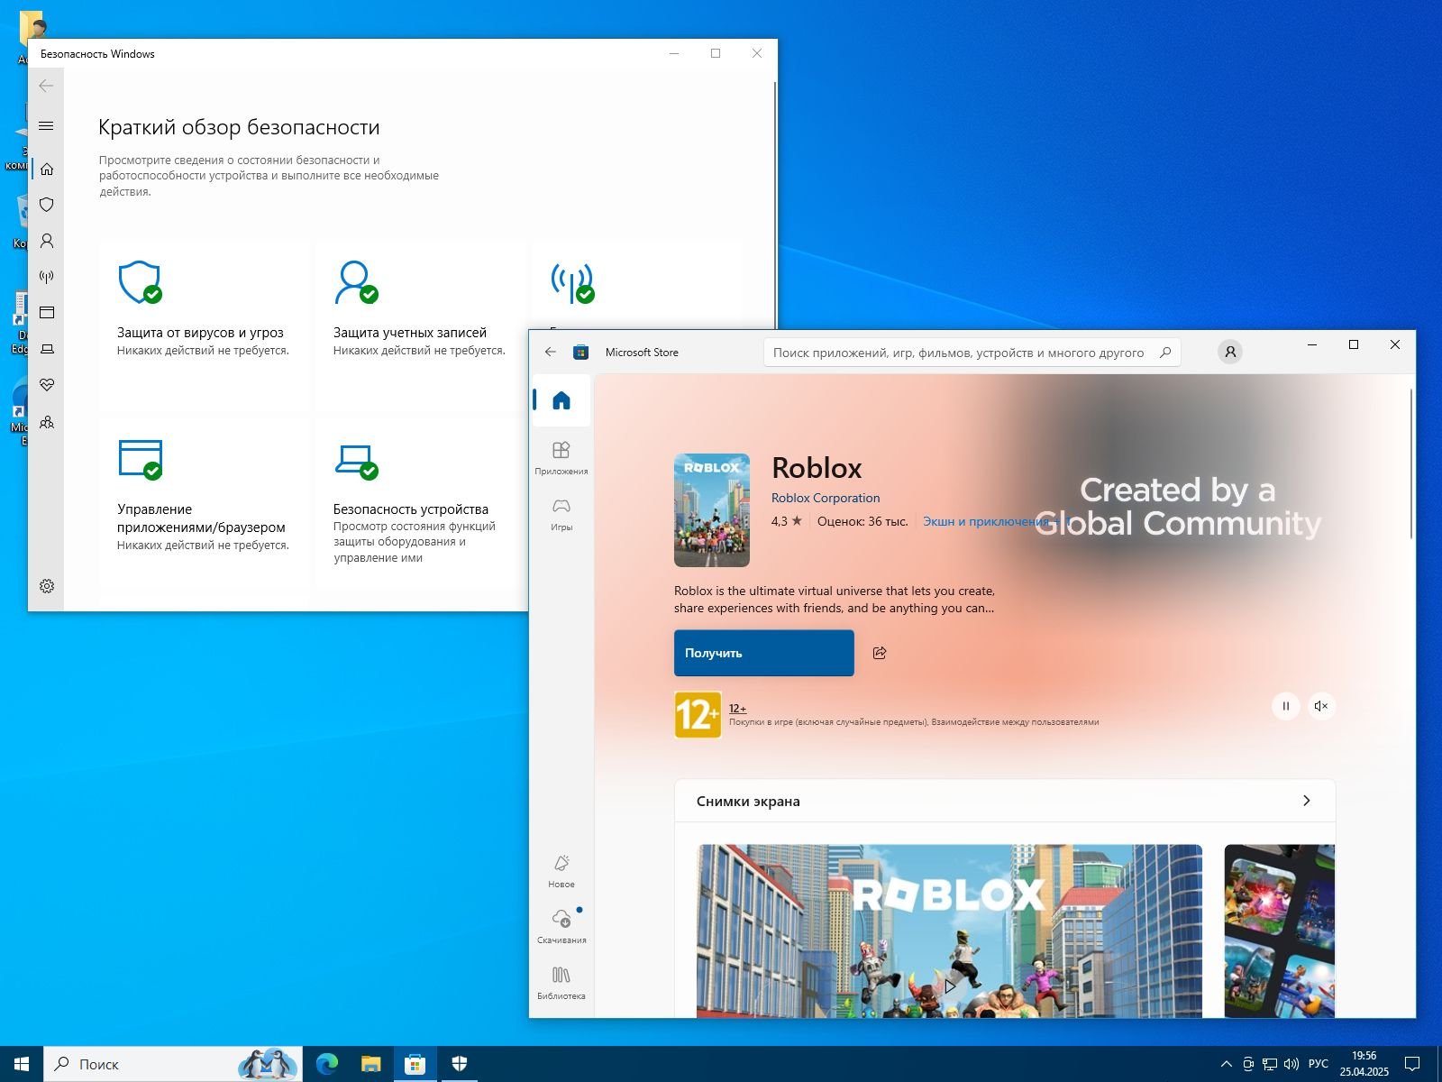Open Firewall & network sidebar icon
Screen dimensions: 1442x1082
click(x=47, y=277)
